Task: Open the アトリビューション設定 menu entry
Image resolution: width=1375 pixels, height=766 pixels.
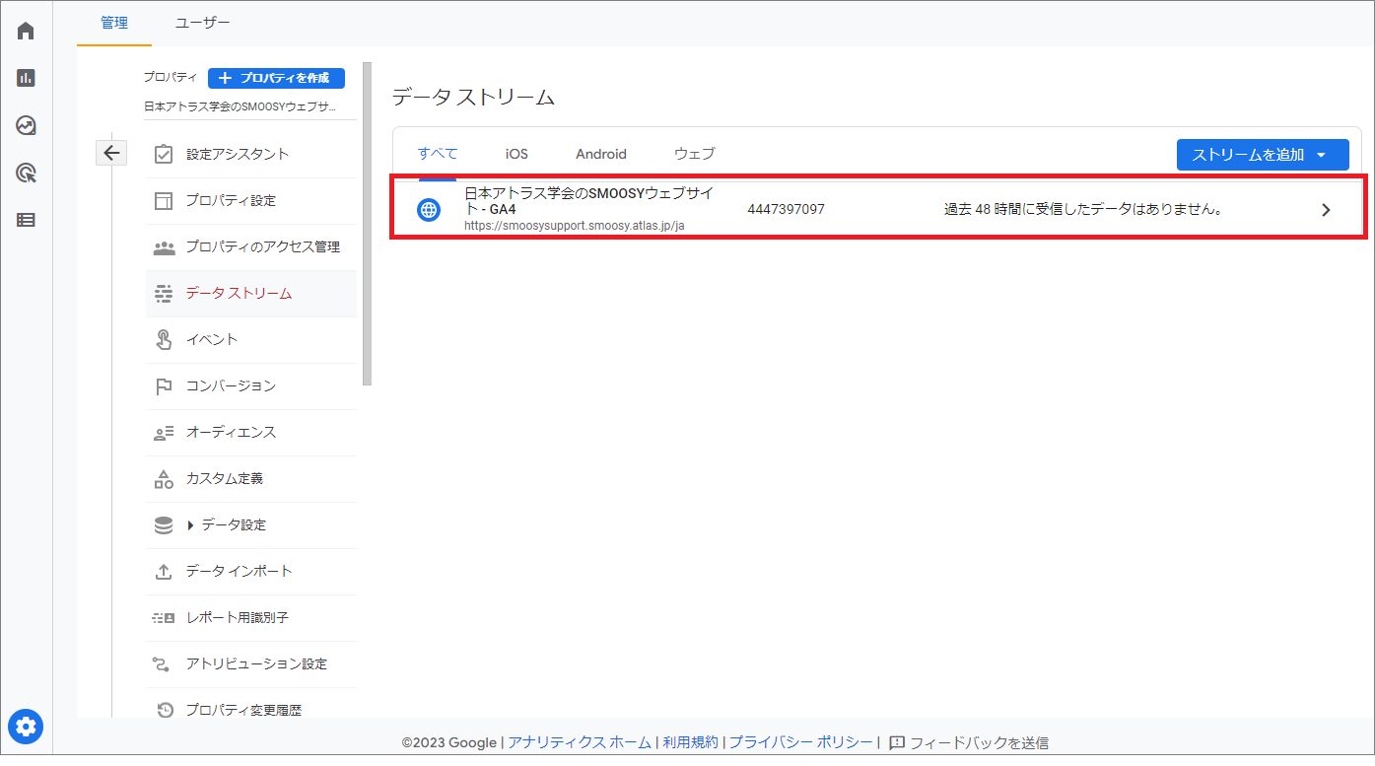Action: tap(256, 664)
